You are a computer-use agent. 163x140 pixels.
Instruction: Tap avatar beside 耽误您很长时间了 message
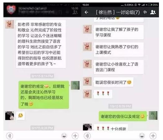coord(87,81)
